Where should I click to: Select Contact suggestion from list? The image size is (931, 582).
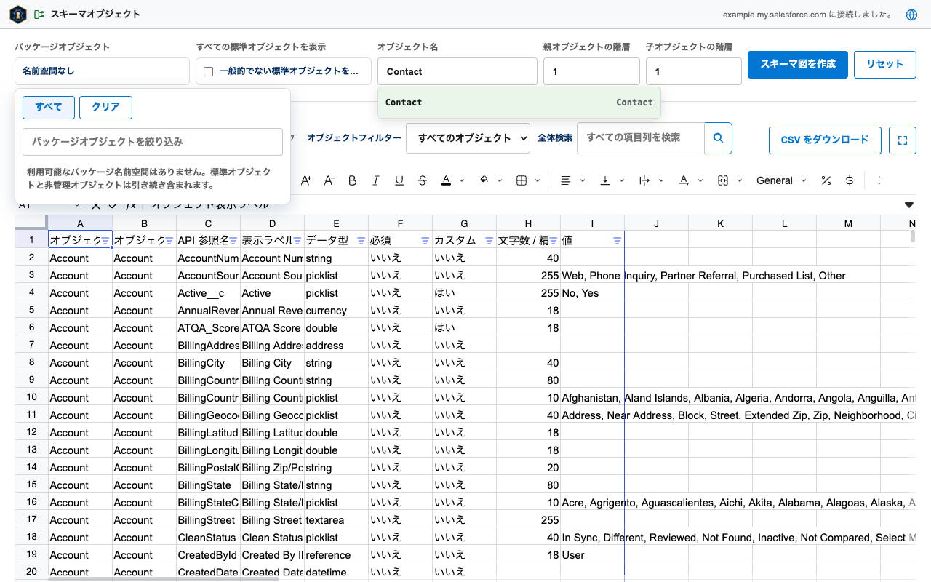(x=519, y=103)
